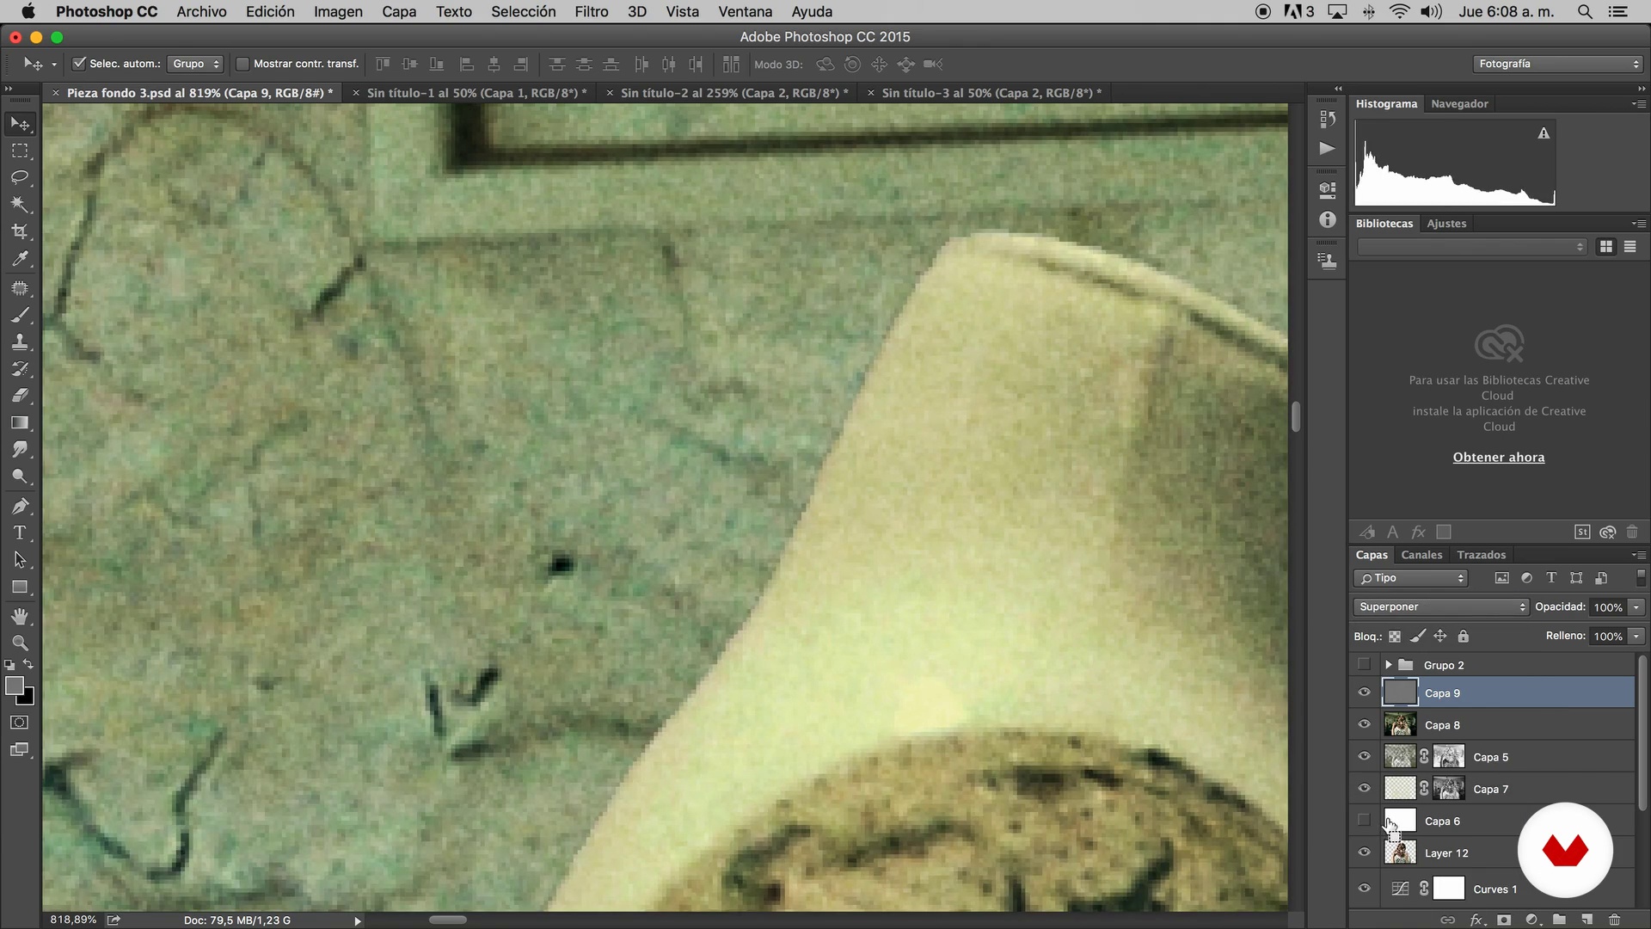The height and width of the screenshot is (929, 1651).
Task: Select the Spot Healing Brush tool
Action: pos(20,288)
